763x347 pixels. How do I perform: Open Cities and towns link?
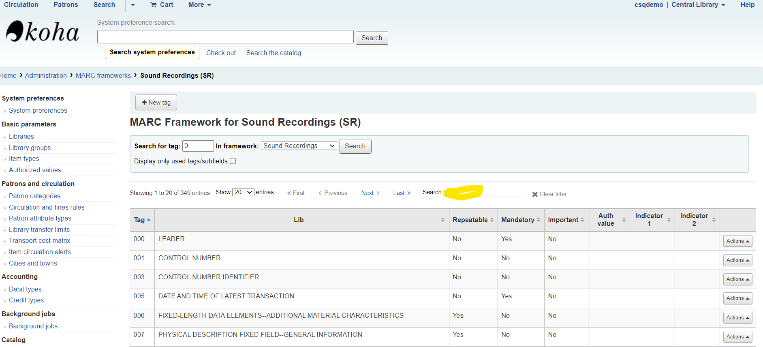(x=33, y=263)
